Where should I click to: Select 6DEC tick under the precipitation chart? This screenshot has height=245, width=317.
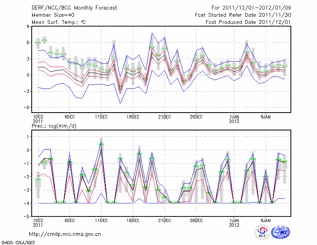pyautogui.click(x=69, y=220)
